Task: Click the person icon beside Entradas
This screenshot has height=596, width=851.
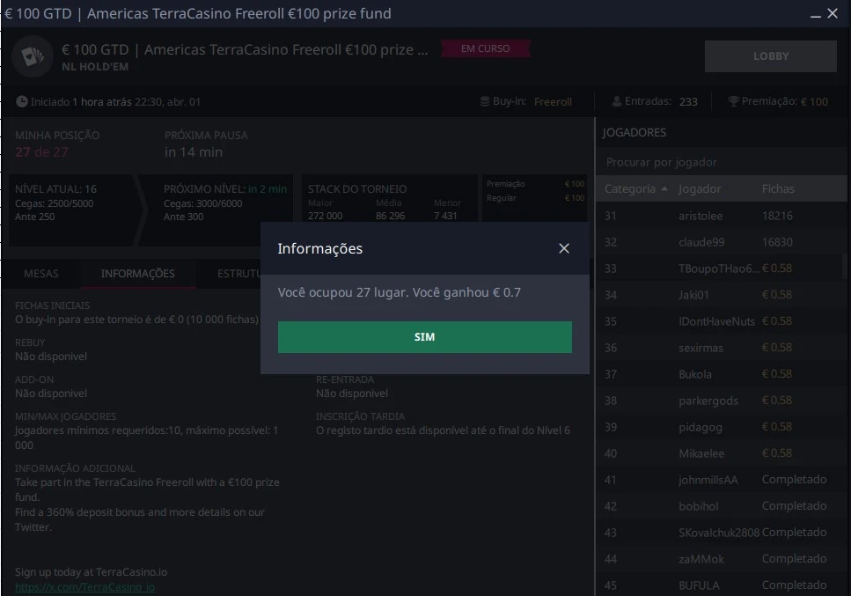Action: (x=617, y=101)
